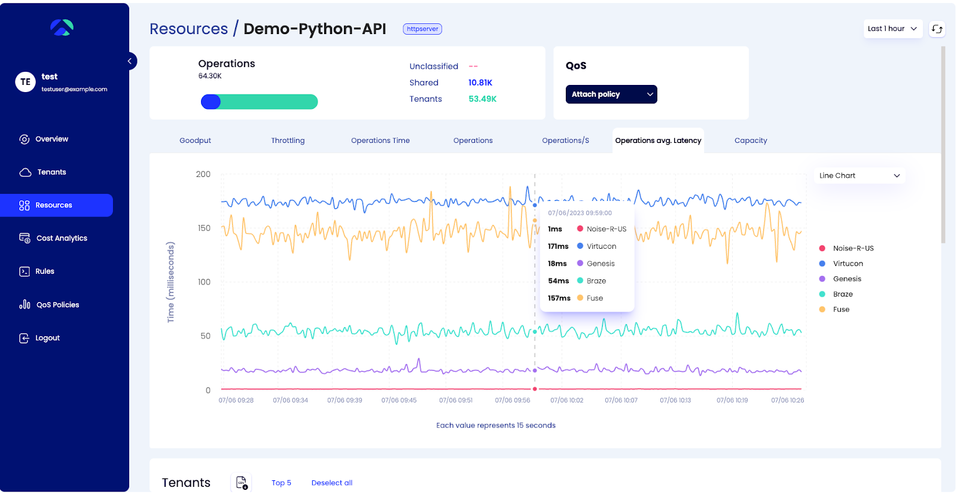
Task: Expand the Attach policy dropdown
Action: click(611, 94)
